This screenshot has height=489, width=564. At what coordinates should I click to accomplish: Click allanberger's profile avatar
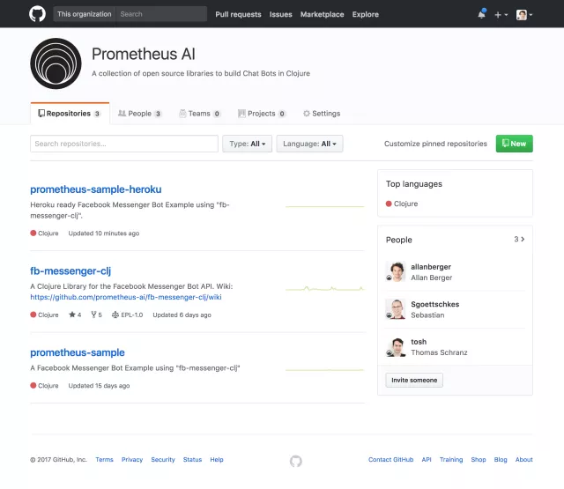pyautogui.click(x=396, y=271)
